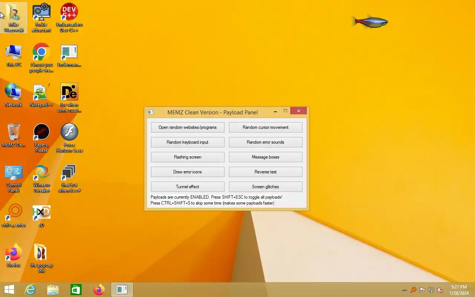Toggle the 'Random error sounds' payload
475x297 pixels.
(265, 142)
